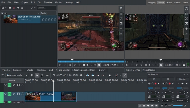Mute the Master channel in the Audio Mixer
The width and height of the screenshot is (190, 108).
[x=182, y=84]
